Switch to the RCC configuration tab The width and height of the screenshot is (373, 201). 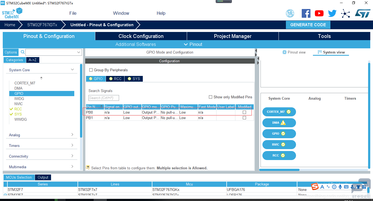pyautogui.click(x=115, y=79)
